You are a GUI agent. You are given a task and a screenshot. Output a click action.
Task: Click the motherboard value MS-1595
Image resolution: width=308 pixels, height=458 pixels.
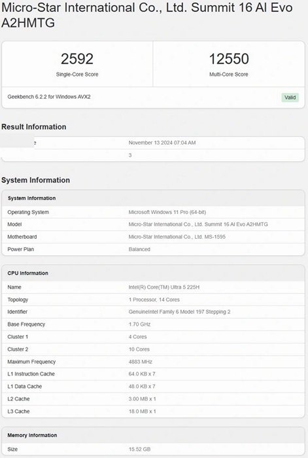pos(177,237)
